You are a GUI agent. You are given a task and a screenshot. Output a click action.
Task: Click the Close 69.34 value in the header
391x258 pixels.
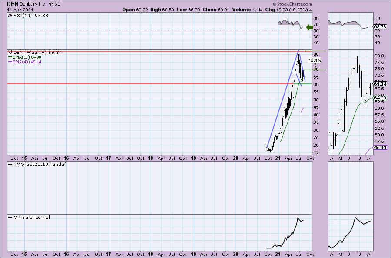[216, 10]
